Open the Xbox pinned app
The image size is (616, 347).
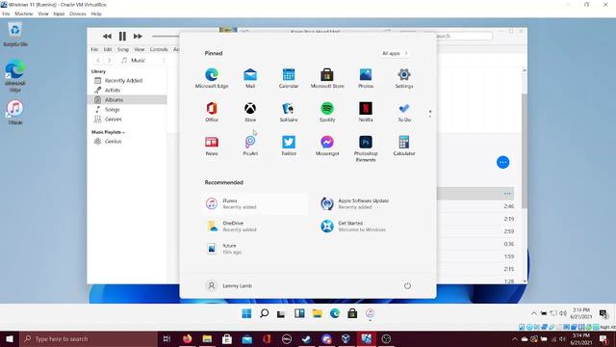[250, 112]
